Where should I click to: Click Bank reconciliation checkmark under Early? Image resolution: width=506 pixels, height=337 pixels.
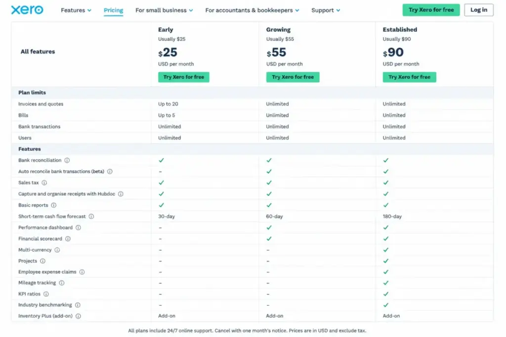coord(161,160)
